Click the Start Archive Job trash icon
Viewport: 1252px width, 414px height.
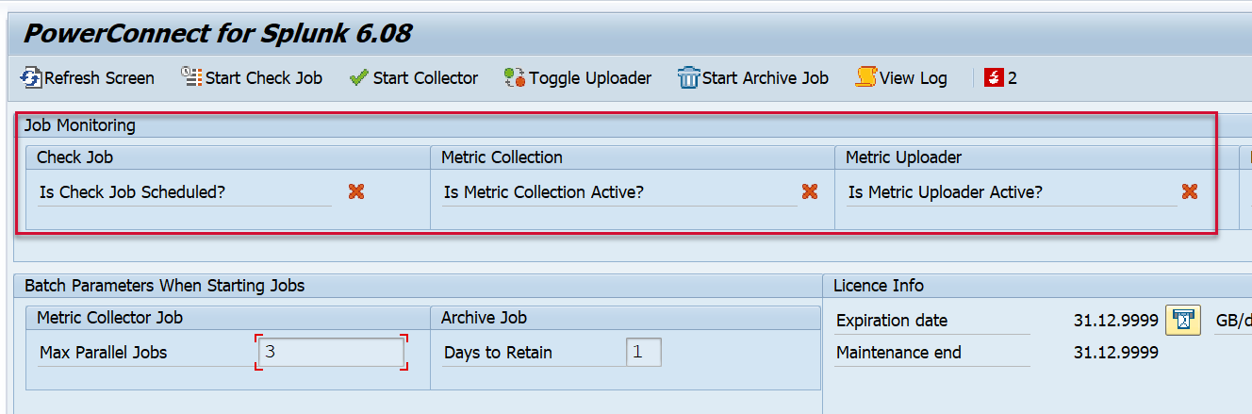click(x=688, y=77)
